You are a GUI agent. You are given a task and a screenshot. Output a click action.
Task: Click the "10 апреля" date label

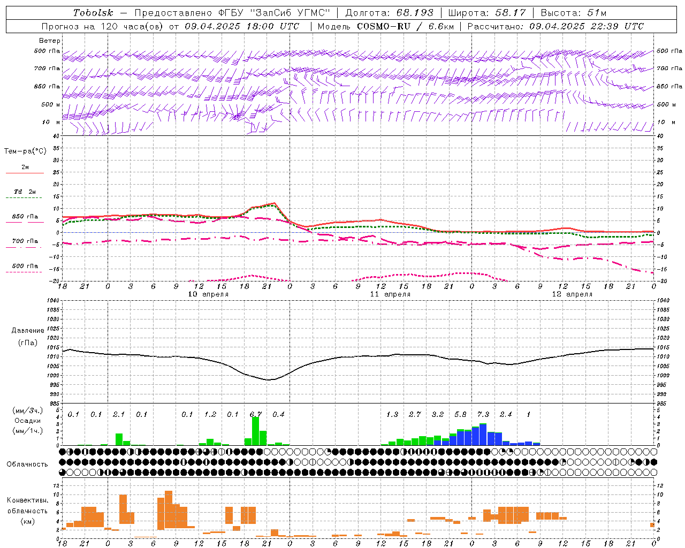pos(208,294)
